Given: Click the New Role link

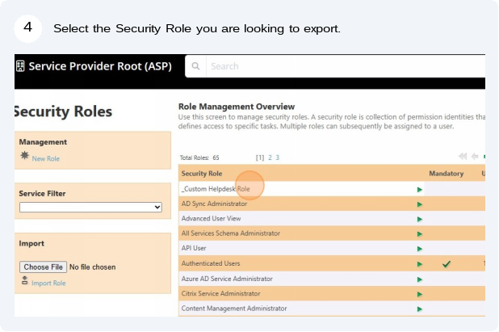Looking at the screenshot, I should click(46, 158).
